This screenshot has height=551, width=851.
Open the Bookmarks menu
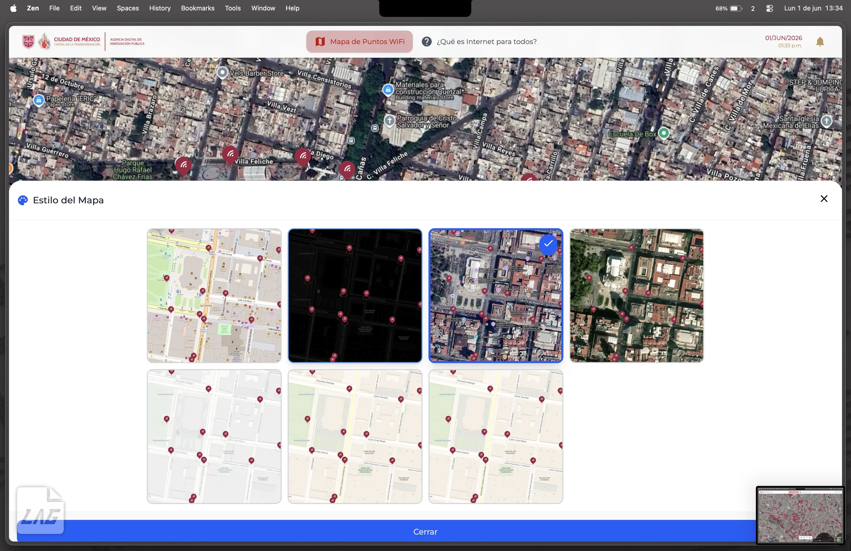[x=198, y=8]
